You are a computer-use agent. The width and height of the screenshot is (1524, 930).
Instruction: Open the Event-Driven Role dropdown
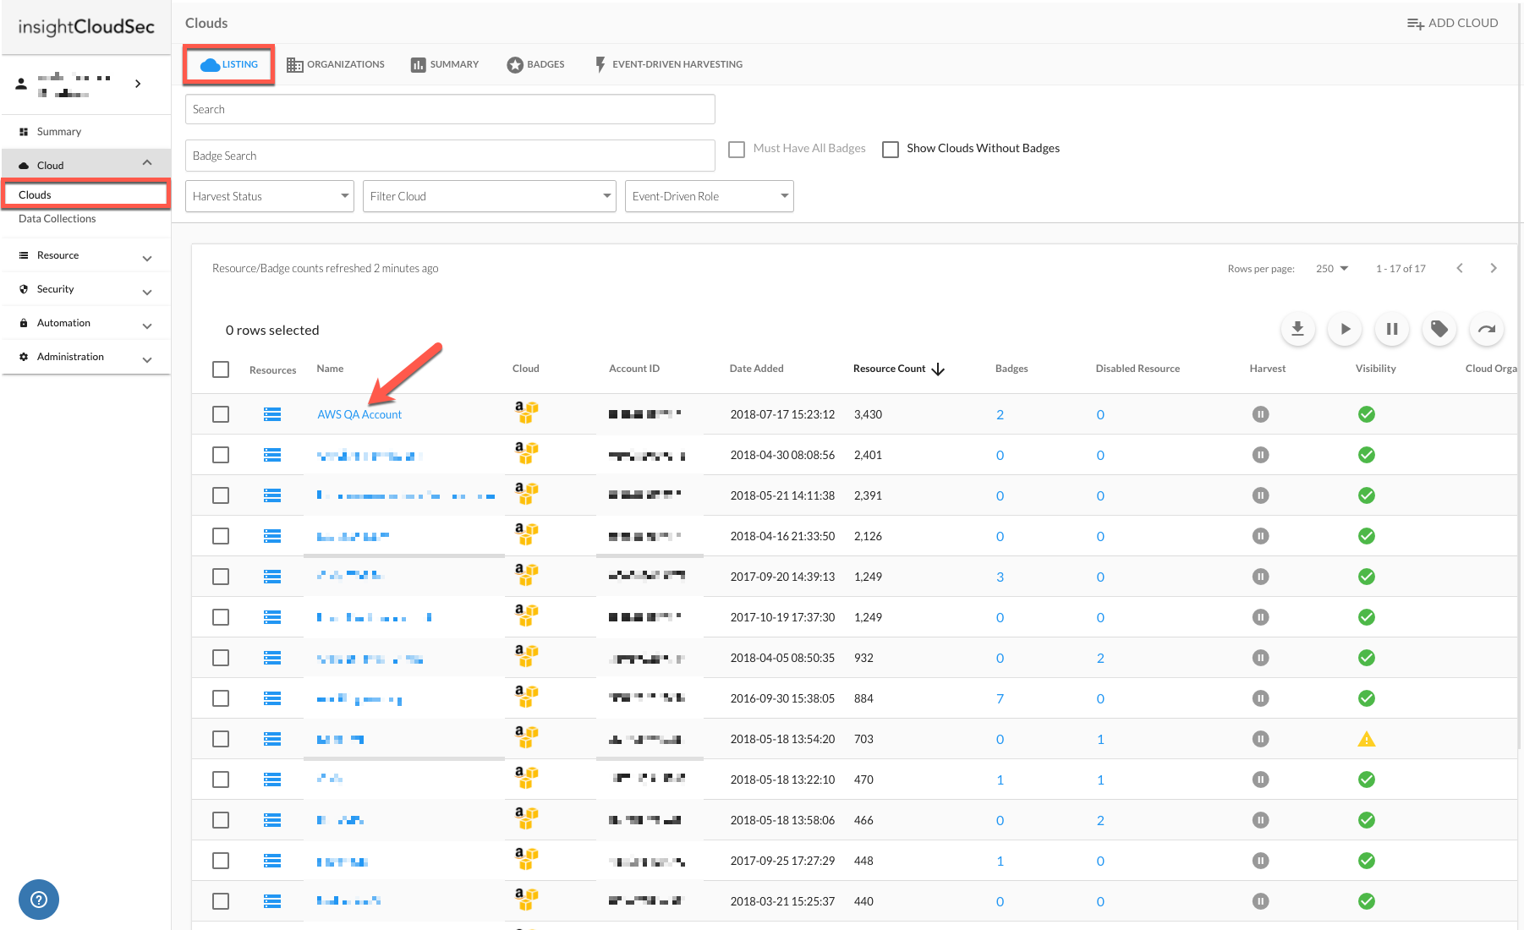click(710, 196)
